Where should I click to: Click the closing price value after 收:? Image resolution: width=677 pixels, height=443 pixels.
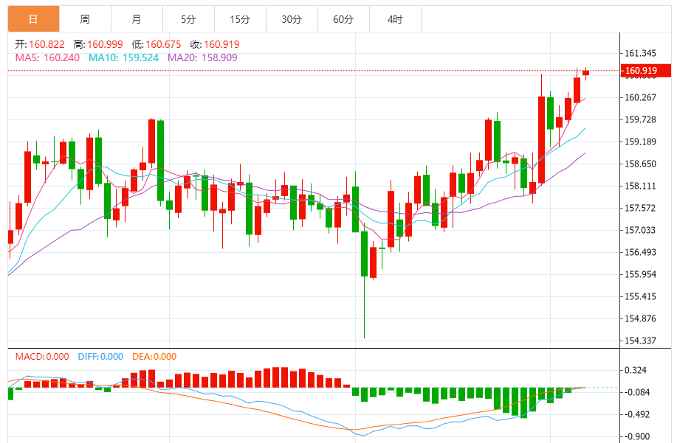pos(221,44)
